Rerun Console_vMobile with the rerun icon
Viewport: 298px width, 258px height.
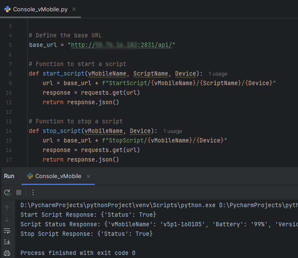coord(7,193)
